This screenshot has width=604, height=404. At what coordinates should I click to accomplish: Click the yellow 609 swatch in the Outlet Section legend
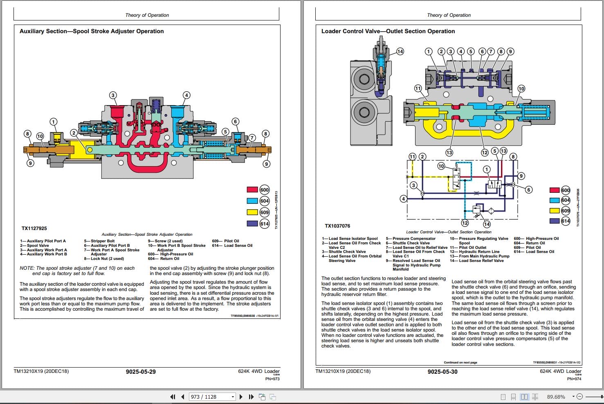pyautogui.click(x=555, y=210)
